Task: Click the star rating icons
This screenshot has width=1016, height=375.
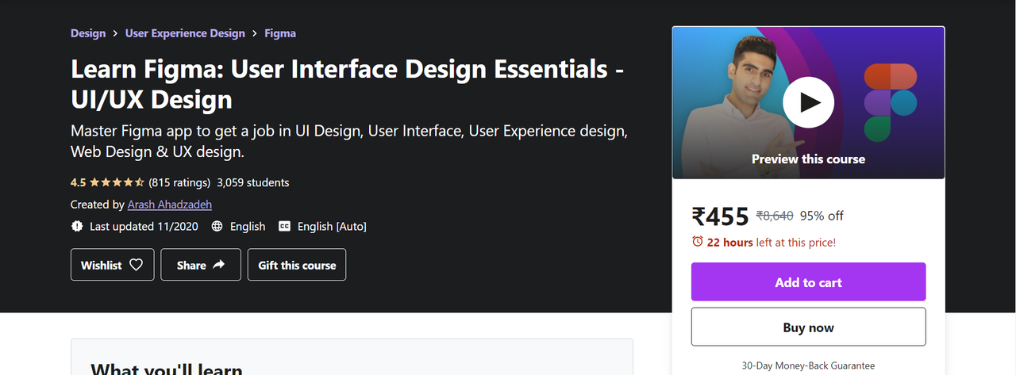Action: click(117, 183)
